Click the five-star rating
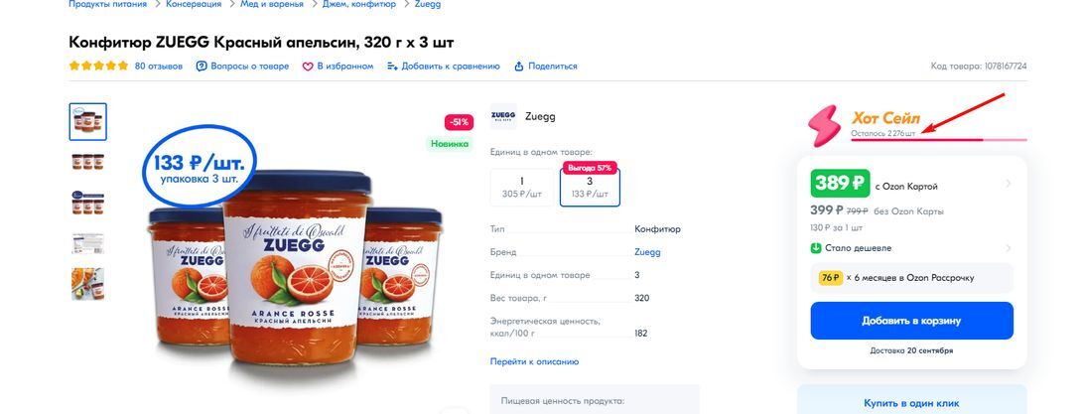The width and height of the screenshot is (1082, 414). coord(98,67)
